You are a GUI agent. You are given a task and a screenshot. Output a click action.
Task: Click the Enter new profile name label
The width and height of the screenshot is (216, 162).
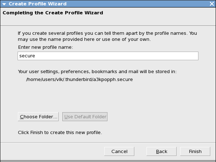click(45, 47)
